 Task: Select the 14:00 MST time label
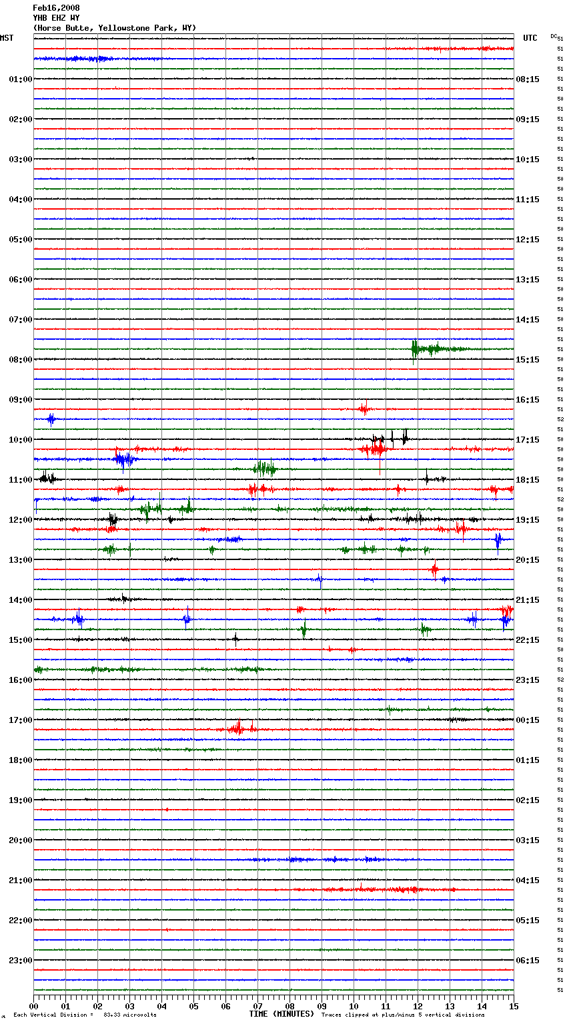point(20,600)
